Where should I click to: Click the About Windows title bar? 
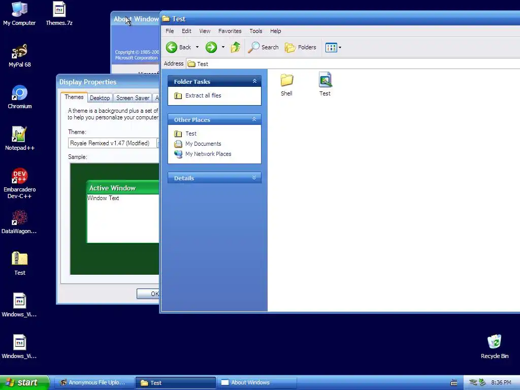(x=135, y=19)
